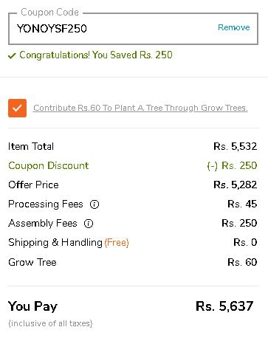Open the Assembly Fees info icon

[89, 224]
